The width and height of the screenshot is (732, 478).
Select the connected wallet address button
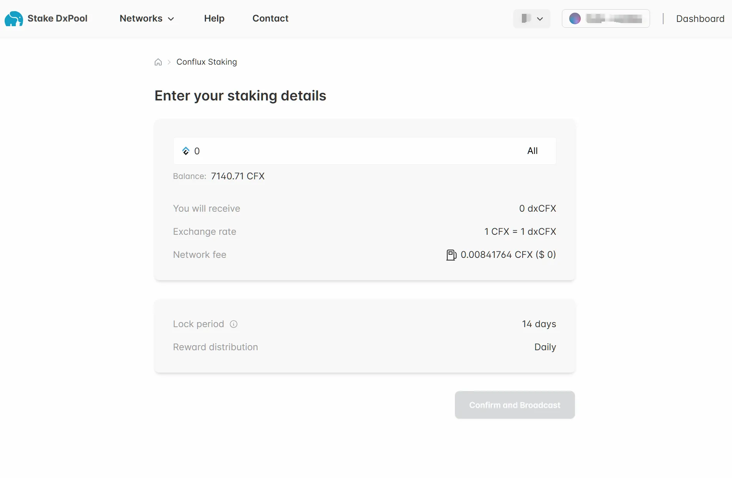click(605, 18)
